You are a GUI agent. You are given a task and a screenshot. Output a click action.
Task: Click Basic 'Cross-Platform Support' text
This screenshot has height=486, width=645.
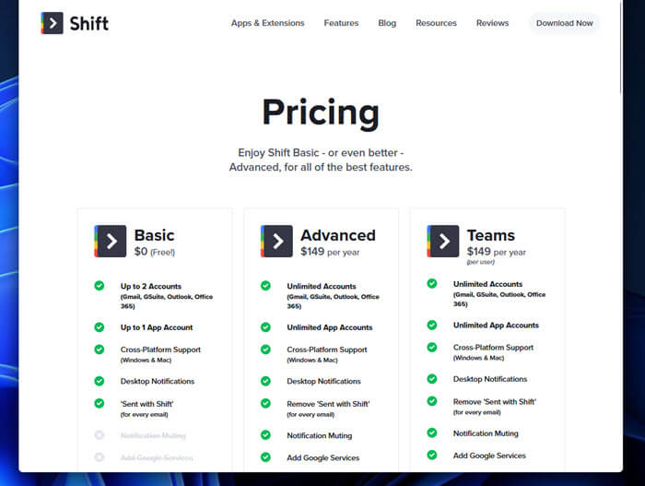pos(160,350)
